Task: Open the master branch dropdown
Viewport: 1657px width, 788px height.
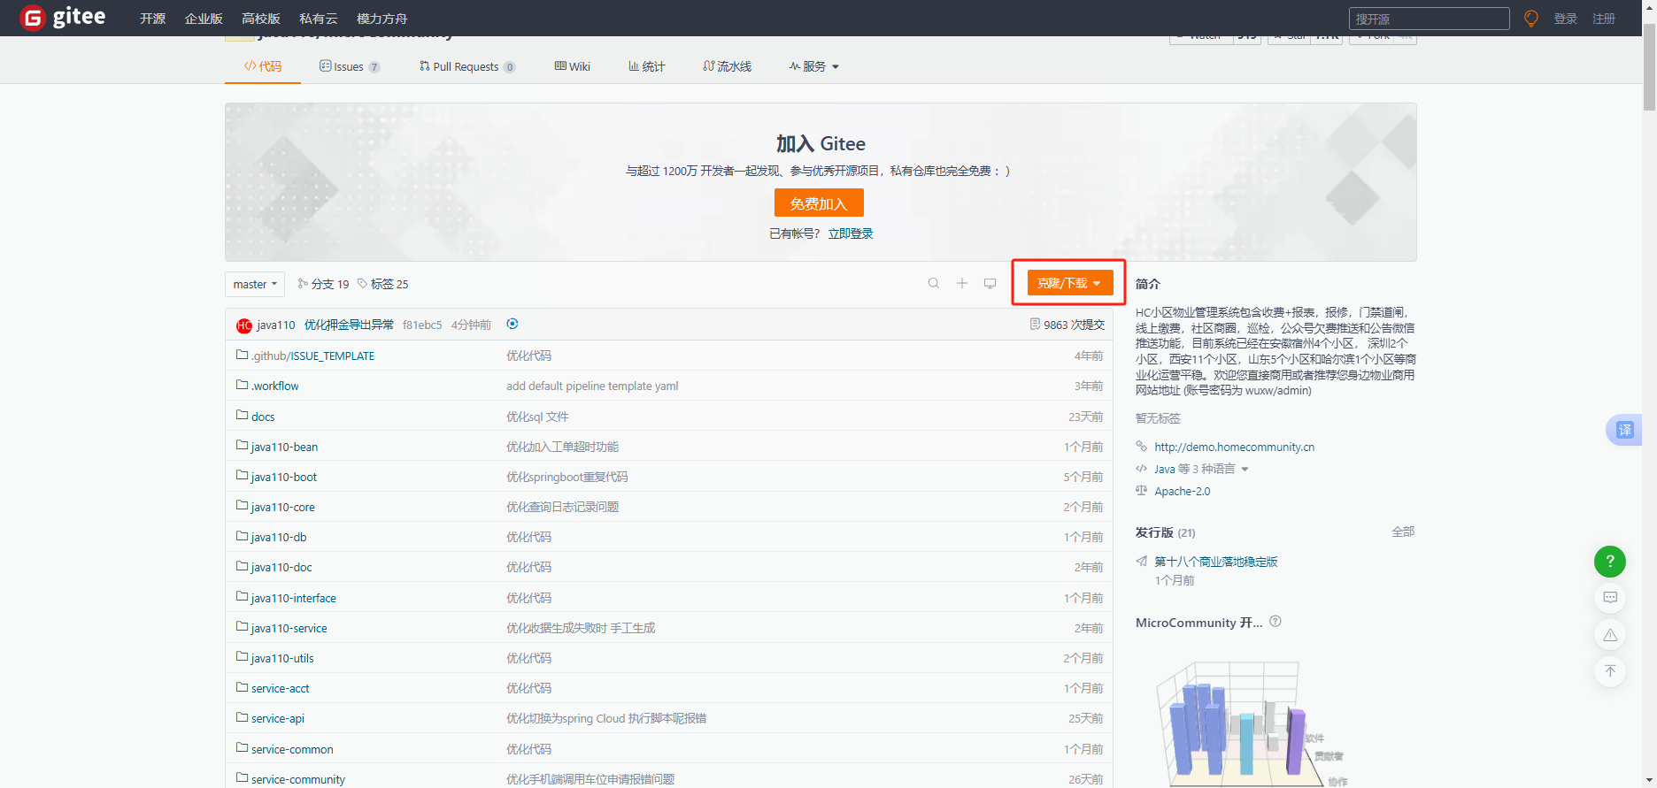Action: (255, 284)
